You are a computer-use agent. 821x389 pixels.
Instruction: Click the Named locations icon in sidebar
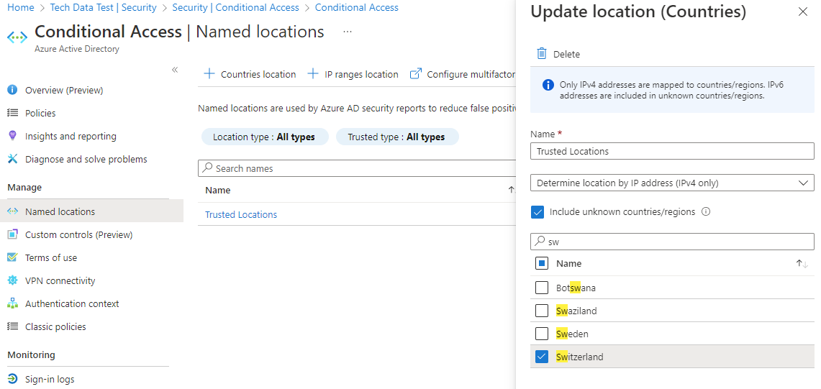[x=12, y=211]
